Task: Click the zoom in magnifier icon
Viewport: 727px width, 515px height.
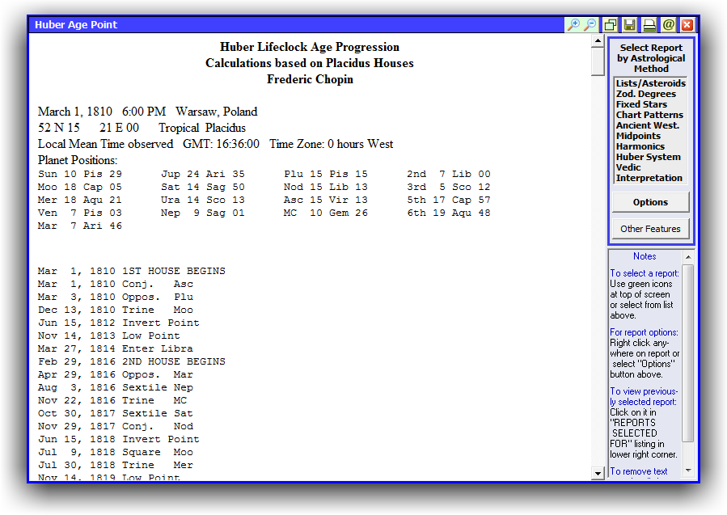Action: coord(573,25)
